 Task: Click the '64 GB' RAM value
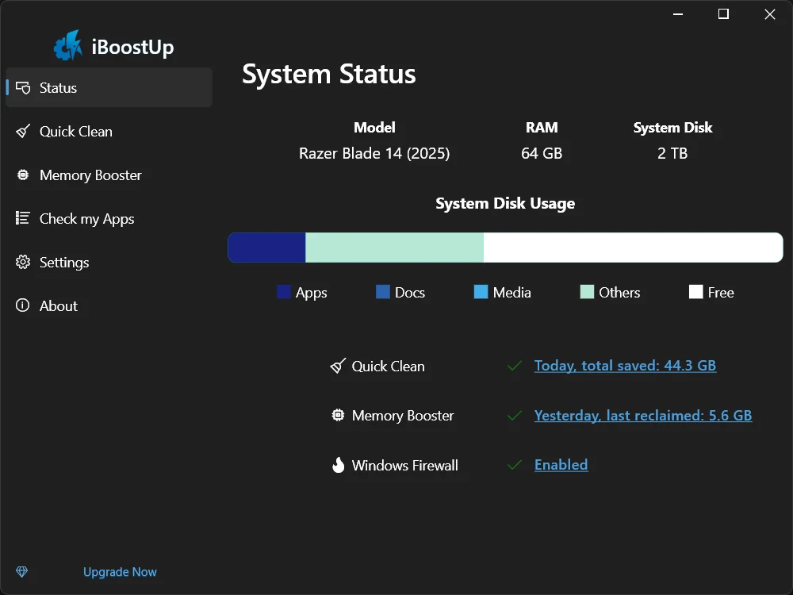(542, 153)
